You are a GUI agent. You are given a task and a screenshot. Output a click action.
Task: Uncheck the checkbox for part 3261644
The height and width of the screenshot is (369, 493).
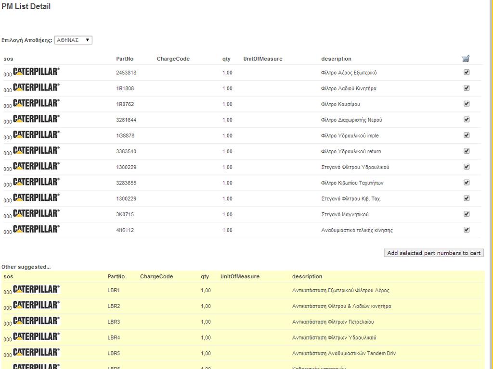tap(467, 119)
